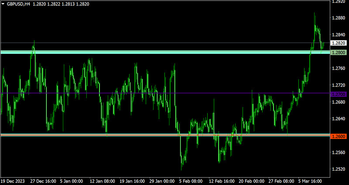Image resolution: width=349 pixels, height=185 pixels.
Task: Select the orange 1.2600 level label
Action: click(x=339, y=136)
